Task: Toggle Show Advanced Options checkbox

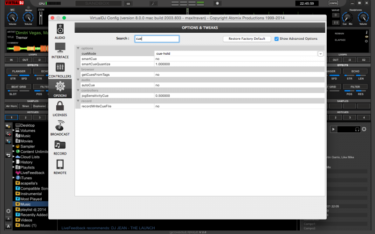Action: 277,39
